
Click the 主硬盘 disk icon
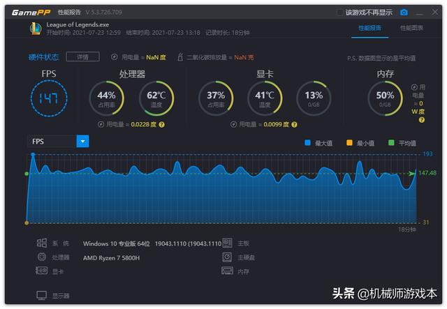[x=227, y=257]
